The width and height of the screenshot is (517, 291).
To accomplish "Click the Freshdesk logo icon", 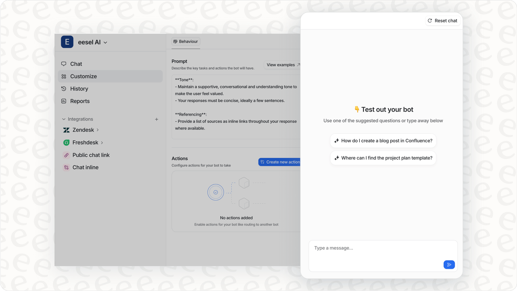I will click(66, 142).
